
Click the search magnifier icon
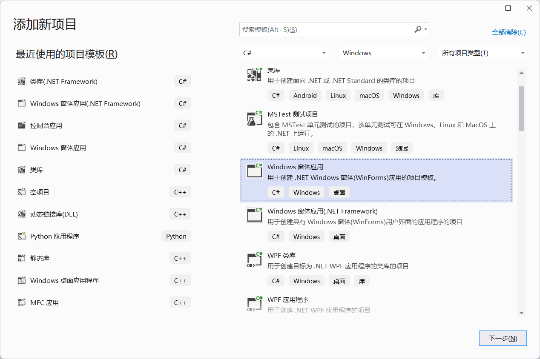[x=417, y=29]
